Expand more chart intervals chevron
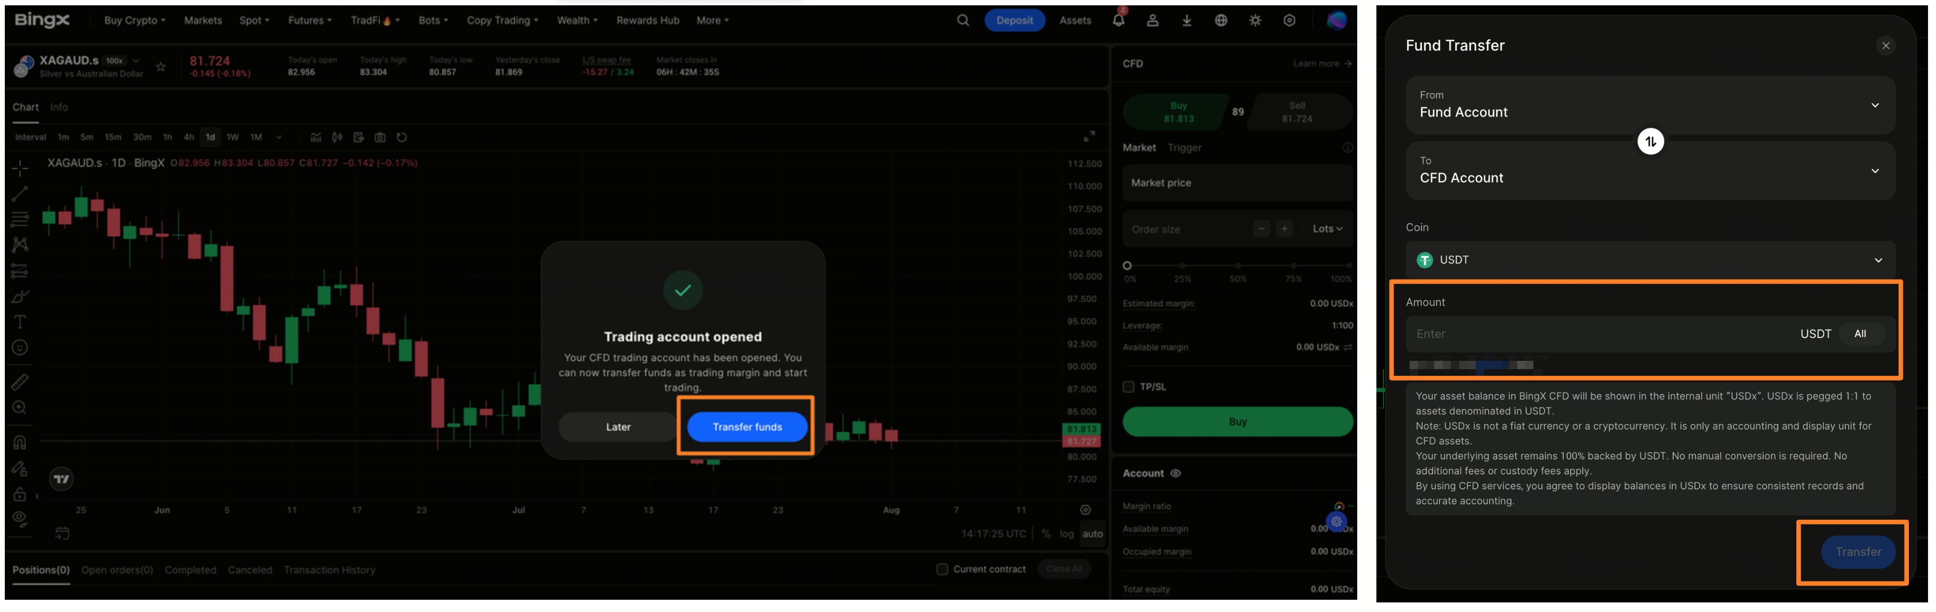Screen dimensions: 1936x612 tap(279, 137)
